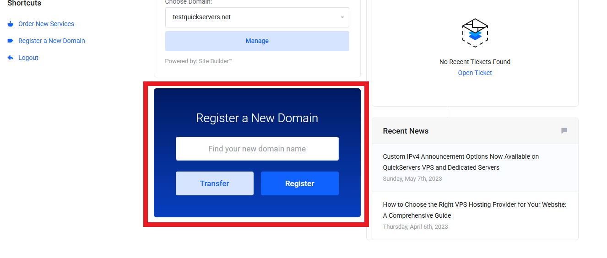The height and width of the screenshot is (258, 607).
Task: Click the Sunday, May 7th, 2023 news date
Action: click(x=412, y=179)
